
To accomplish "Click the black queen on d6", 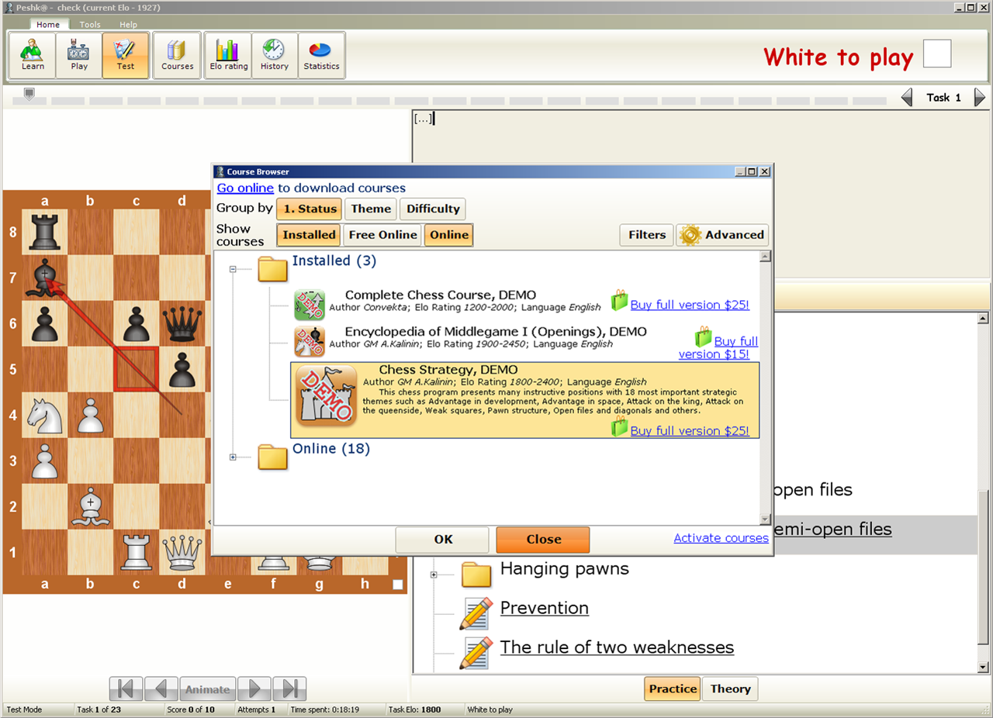I will [182, 323].
